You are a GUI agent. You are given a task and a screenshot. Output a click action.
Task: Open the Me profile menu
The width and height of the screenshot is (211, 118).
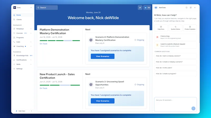click(x=147, y=8)
